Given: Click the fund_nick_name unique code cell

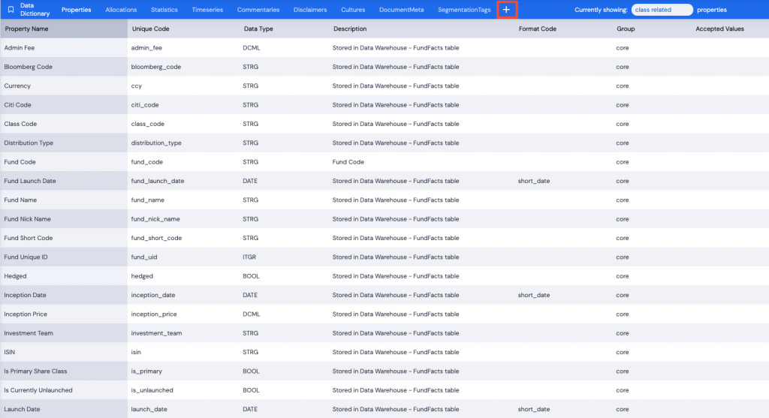Looking at the screenshot, I should [x=155, y=219].
